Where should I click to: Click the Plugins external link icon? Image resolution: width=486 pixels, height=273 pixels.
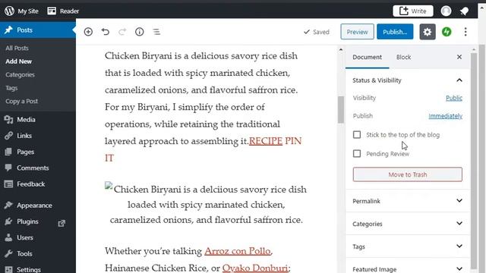pos(62,223)
